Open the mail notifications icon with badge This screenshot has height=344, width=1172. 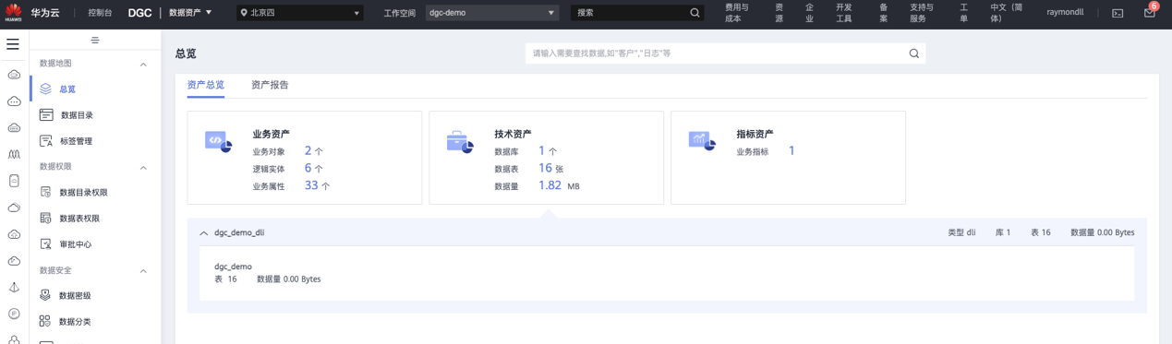[x=1150, y=12]
